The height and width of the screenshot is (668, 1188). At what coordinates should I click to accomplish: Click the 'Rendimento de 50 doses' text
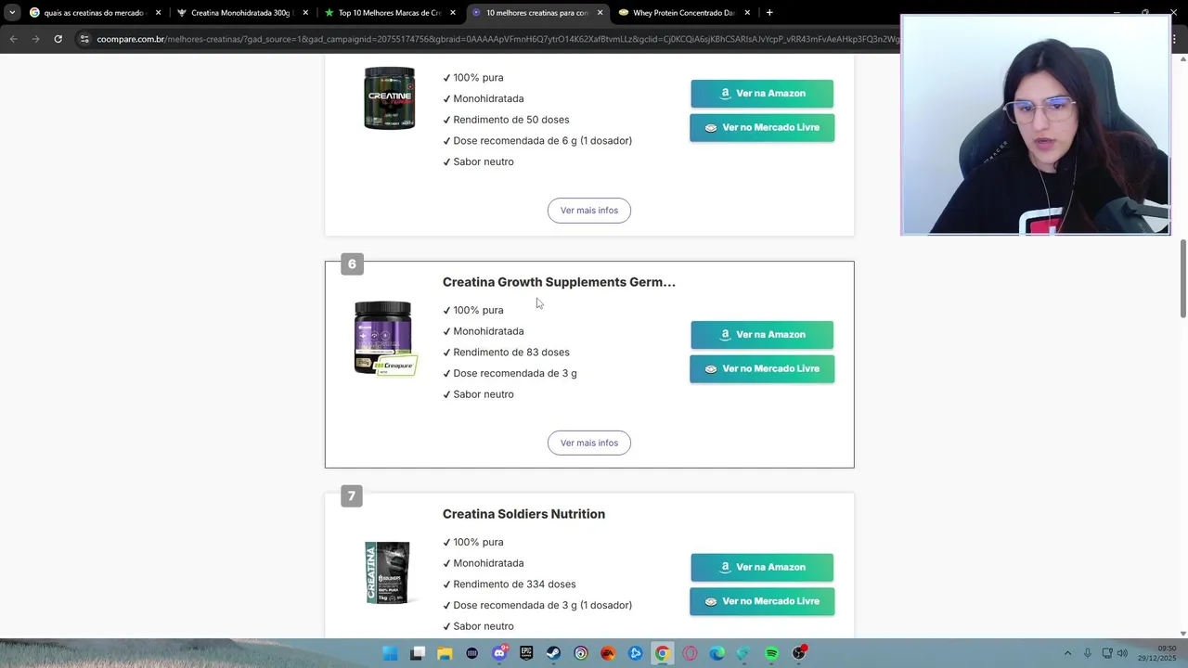[511, 120]
